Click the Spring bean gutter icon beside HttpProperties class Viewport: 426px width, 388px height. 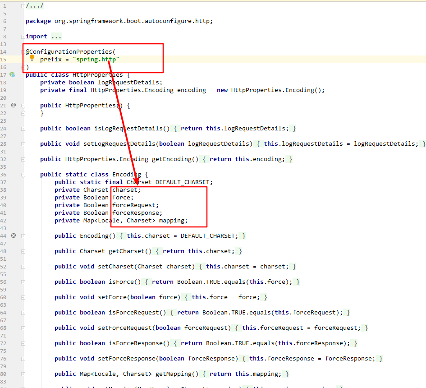13,74
